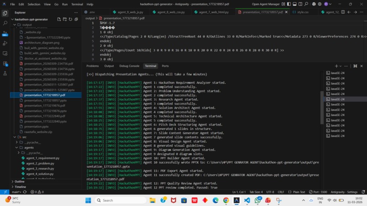Expand the Timeline section
The height and width of the screenshot is (206, 367).
pos(20,187)
